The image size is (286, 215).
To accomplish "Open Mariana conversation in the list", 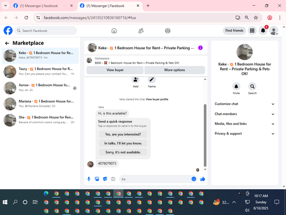I will 40,104.
